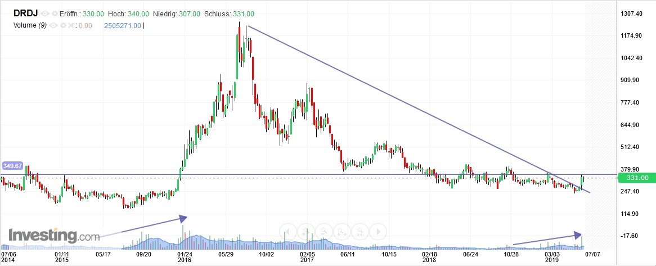Click the compress time scale magnifier button
The height and width of the screenshot is (266, 656).
[360, 231]
